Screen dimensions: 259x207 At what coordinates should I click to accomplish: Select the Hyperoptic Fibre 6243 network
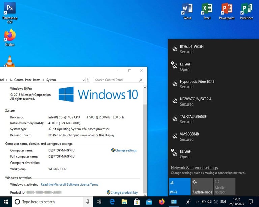213,84
